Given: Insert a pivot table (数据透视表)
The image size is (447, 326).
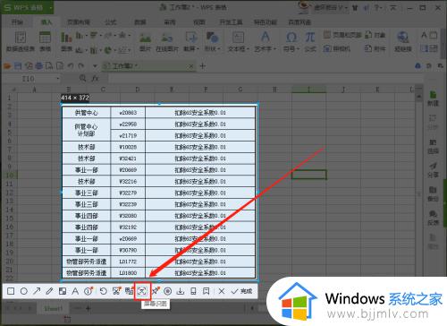Looking at the screenshot, I should coord(21,42).
